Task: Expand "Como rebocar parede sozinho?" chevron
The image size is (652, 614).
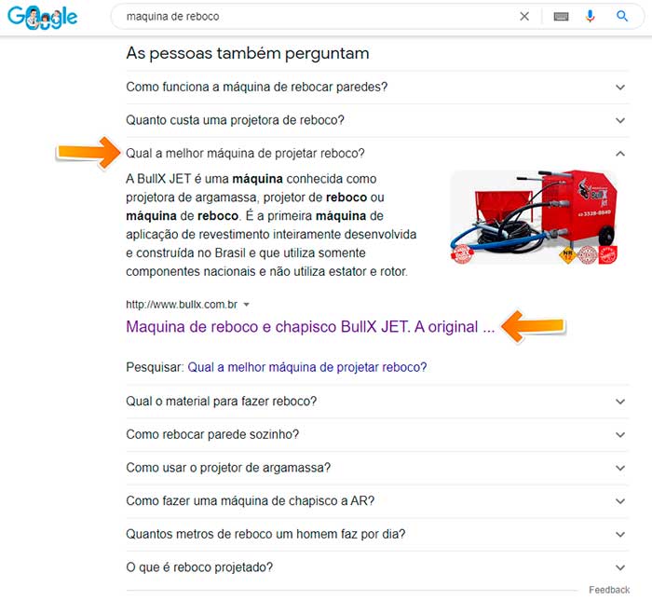Action: pyautogui.click(x=620, y=435)
